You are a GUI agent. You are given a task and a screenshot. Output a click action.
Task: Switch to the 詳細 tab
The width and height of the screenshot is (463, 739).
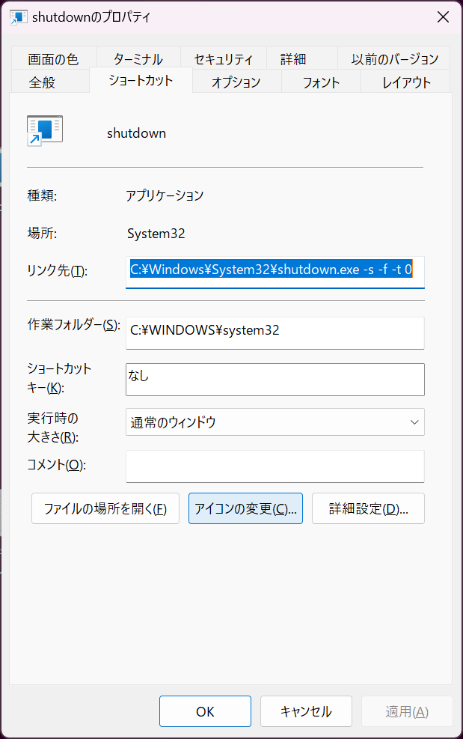(302, 58)
